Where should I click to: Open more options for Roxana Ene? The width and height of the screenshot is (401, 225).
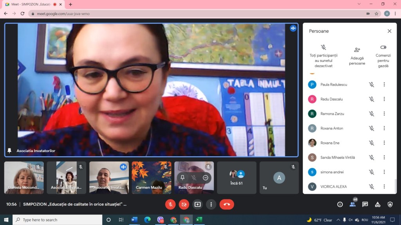(x=384, y=143)
